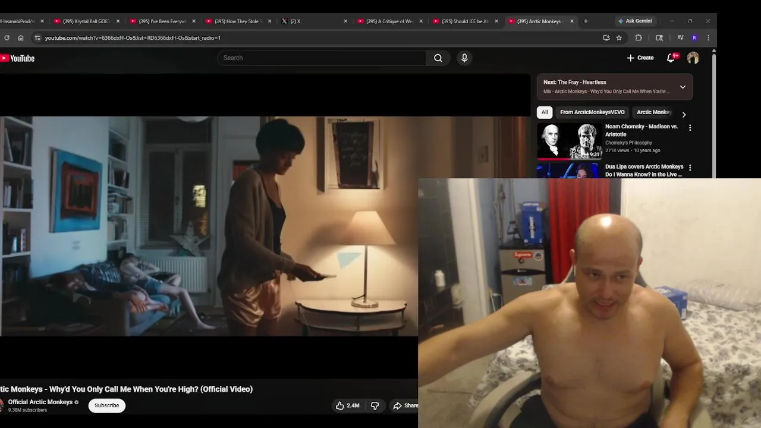Viewport: 761px width, 428px height.
Task: Bookmark this page with star icon
Action: coord(619,37)
